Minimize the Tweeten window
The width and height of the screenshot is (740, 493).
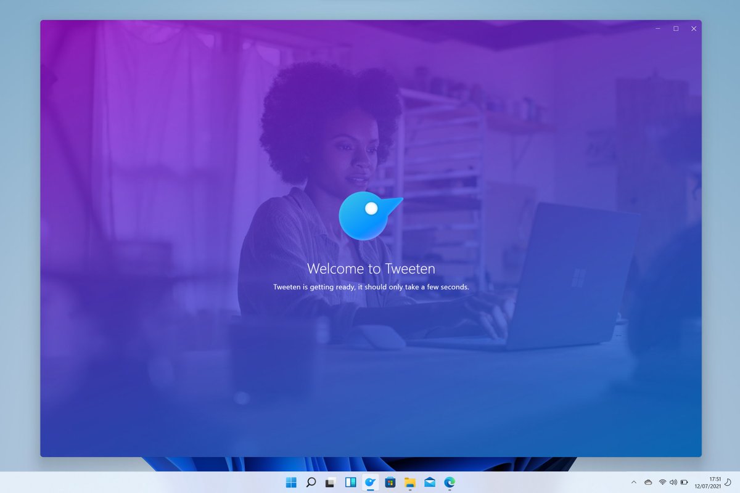click(x=658, y=28)
